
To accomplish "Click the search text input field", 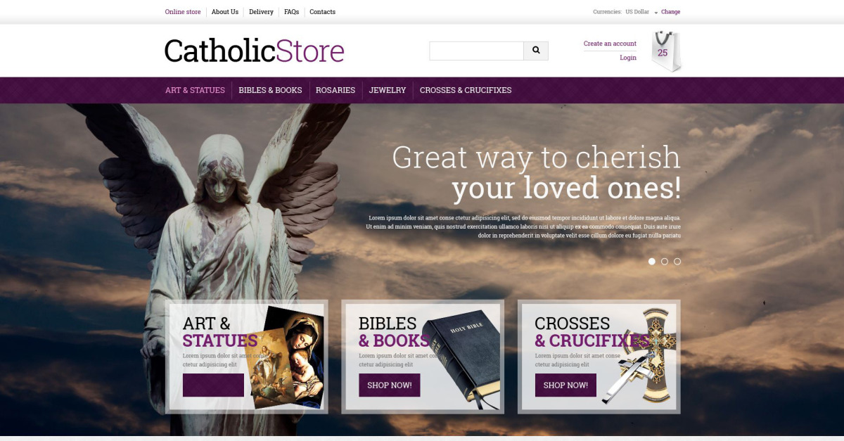I will click(476, 51).
